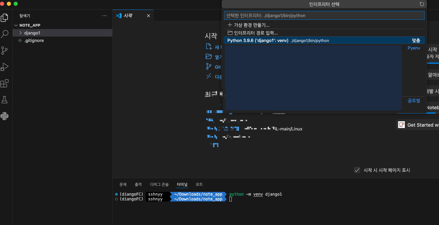Switch to the 출력 panel tab
This screenshot has width=439, height=225.
point(138,184)
